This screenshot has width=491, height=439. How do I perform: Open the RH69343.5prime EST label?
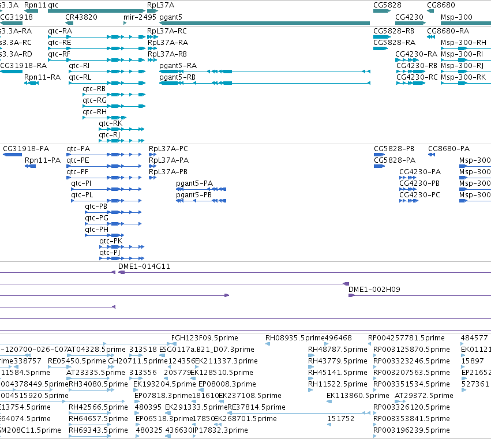98,430
